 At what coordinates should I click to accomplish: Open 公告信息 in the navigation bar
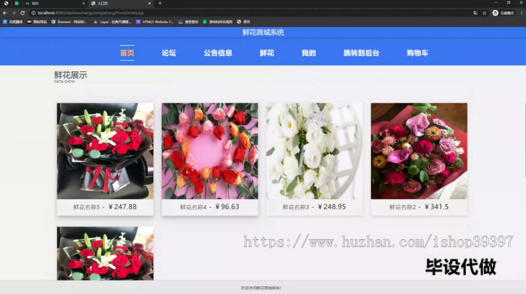(x=218, y=53)
